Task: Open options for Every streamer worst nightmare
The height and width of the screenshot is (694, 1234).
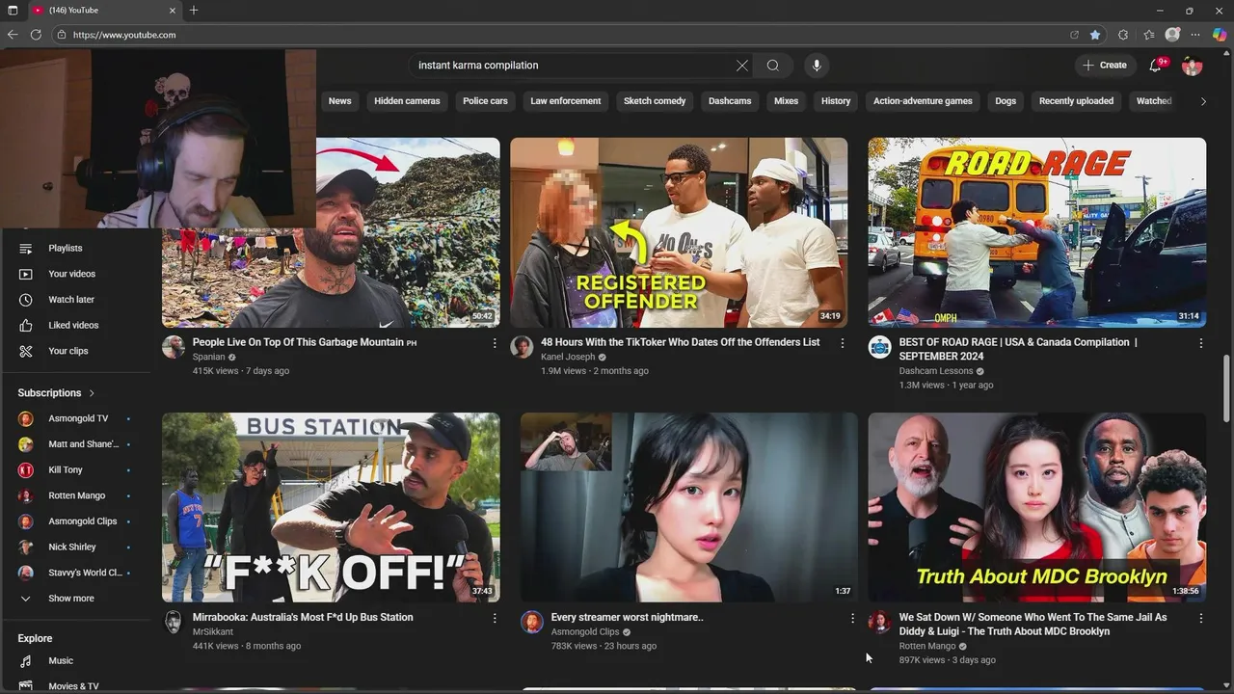Action: pyautogui.click(x=852, y=618)
